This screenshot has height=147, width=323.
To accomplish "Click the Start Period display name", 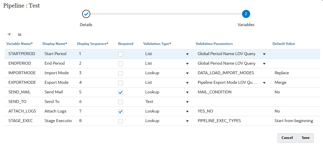I will pos(55,54).
